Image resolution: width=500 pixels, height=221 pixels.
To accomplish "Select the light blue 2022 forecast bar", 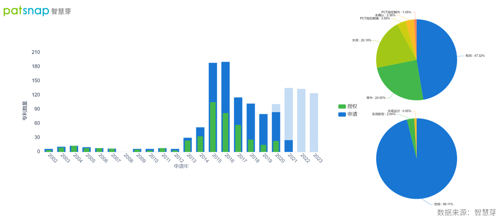I will tap(301, 120).
